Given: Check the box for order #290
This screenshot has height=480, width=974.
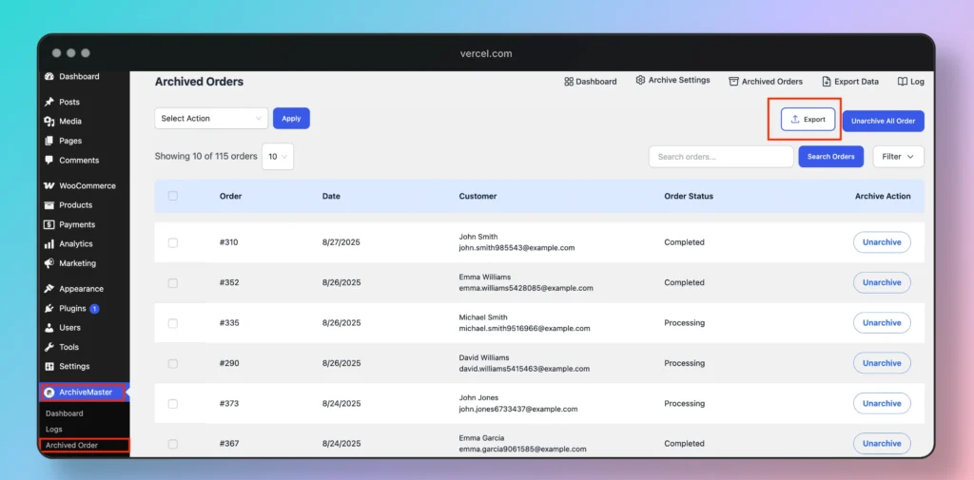Looking at the screenshot, I should point(173,364).
